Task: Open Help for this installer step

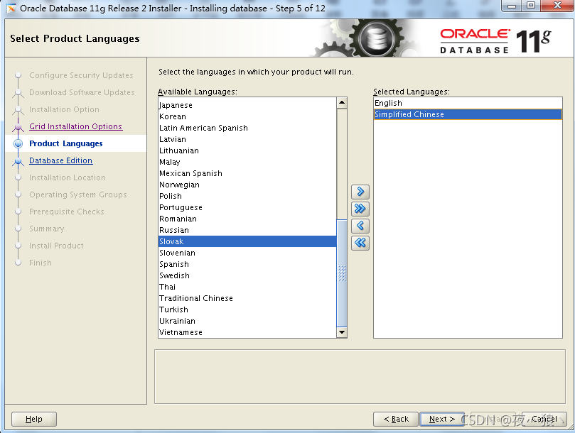Action: pyautogui.click(x=33, y=419)
